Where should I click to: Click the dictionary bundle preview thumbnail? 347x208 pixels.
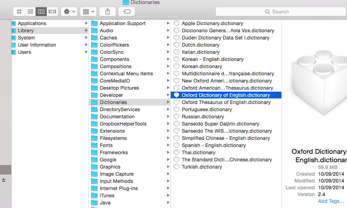tap(320, 83)
